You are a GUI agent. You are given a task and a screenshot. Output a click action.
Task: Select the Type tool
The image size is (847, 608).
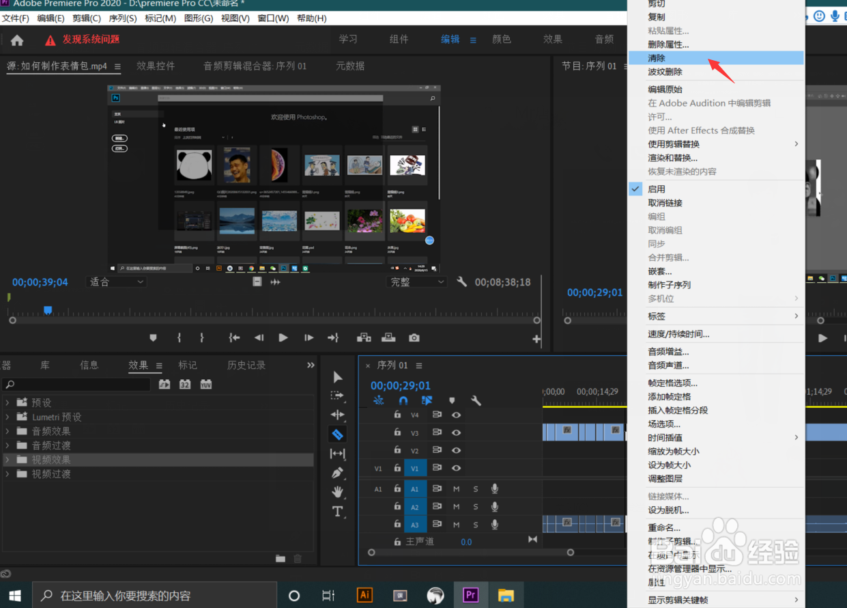click(x=337, y=510)
